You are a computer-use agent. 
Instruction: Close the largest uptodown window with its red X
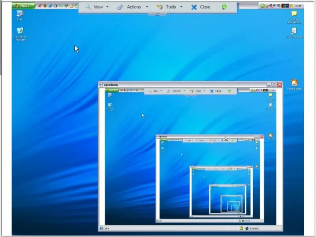tap(280, 85)
